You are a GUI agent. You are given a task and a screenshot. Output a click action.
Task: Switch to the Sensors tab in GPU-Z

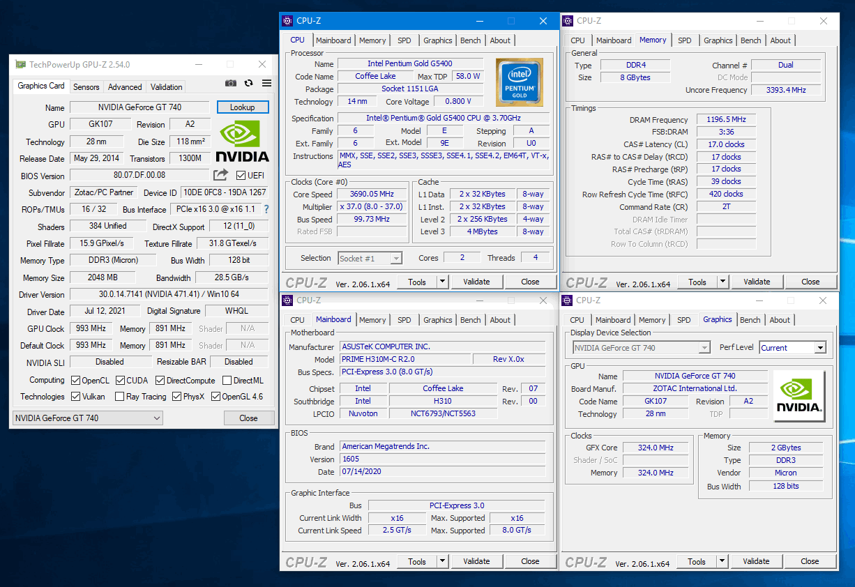tap(86, 87)
